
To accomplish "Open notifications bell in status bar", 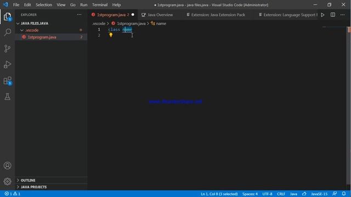I will point(344,194).
